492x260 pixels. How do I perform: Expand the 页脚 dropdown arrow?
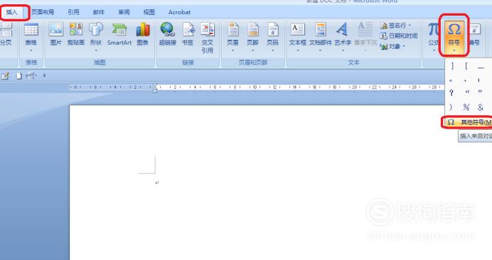[252, 50]
